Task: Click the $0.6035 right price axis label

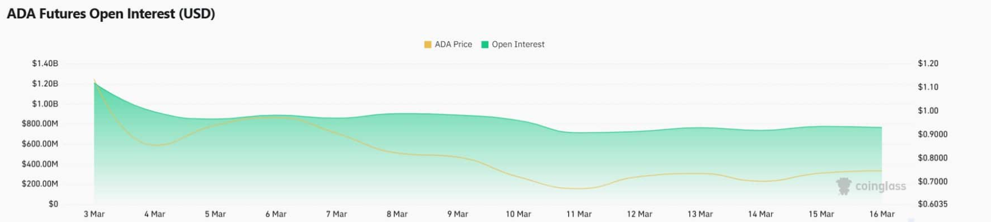Action: point(932,204)
